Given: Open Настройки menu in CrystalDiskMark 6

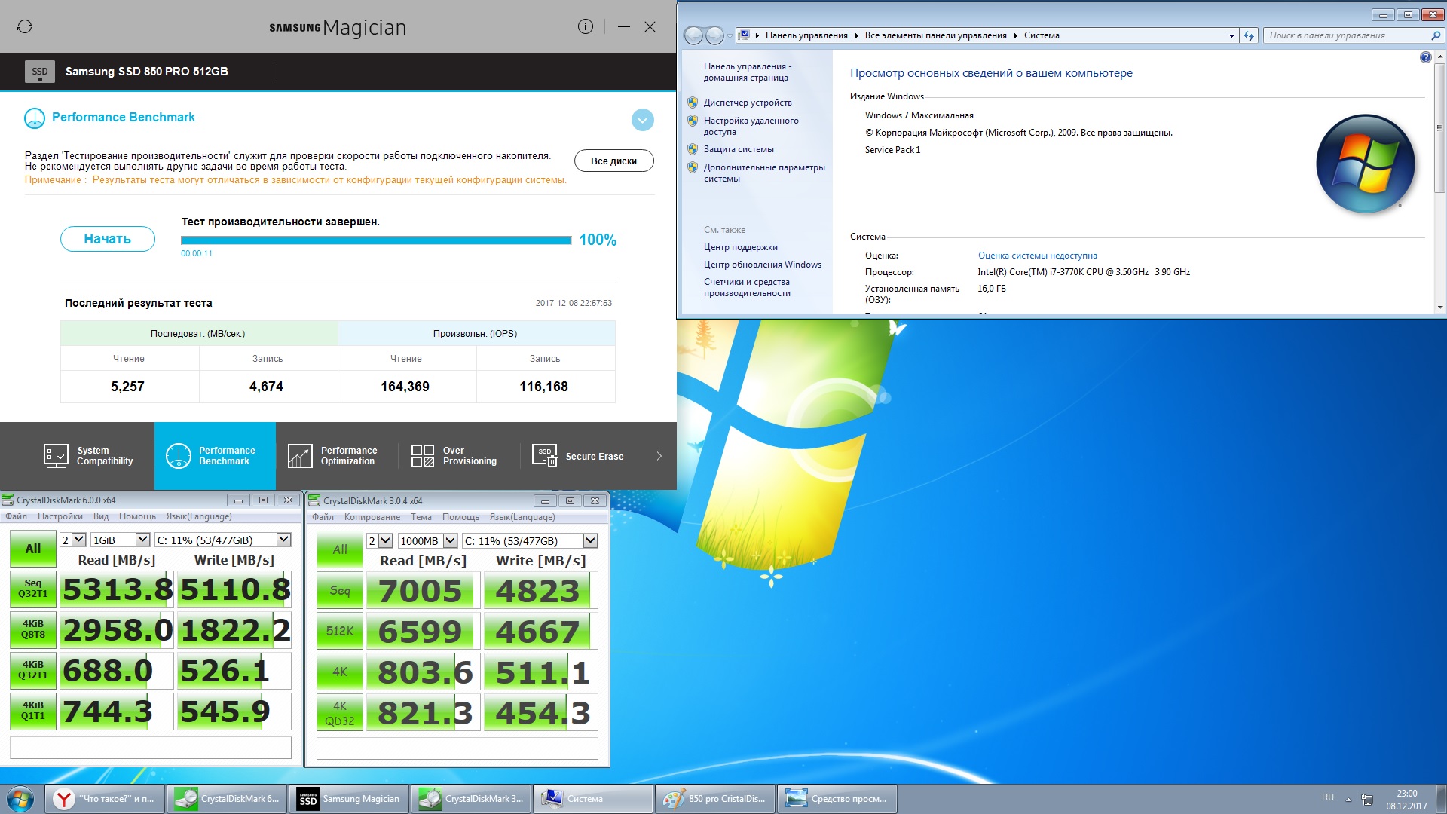Looking at the screenshot, I should [60, 516].
